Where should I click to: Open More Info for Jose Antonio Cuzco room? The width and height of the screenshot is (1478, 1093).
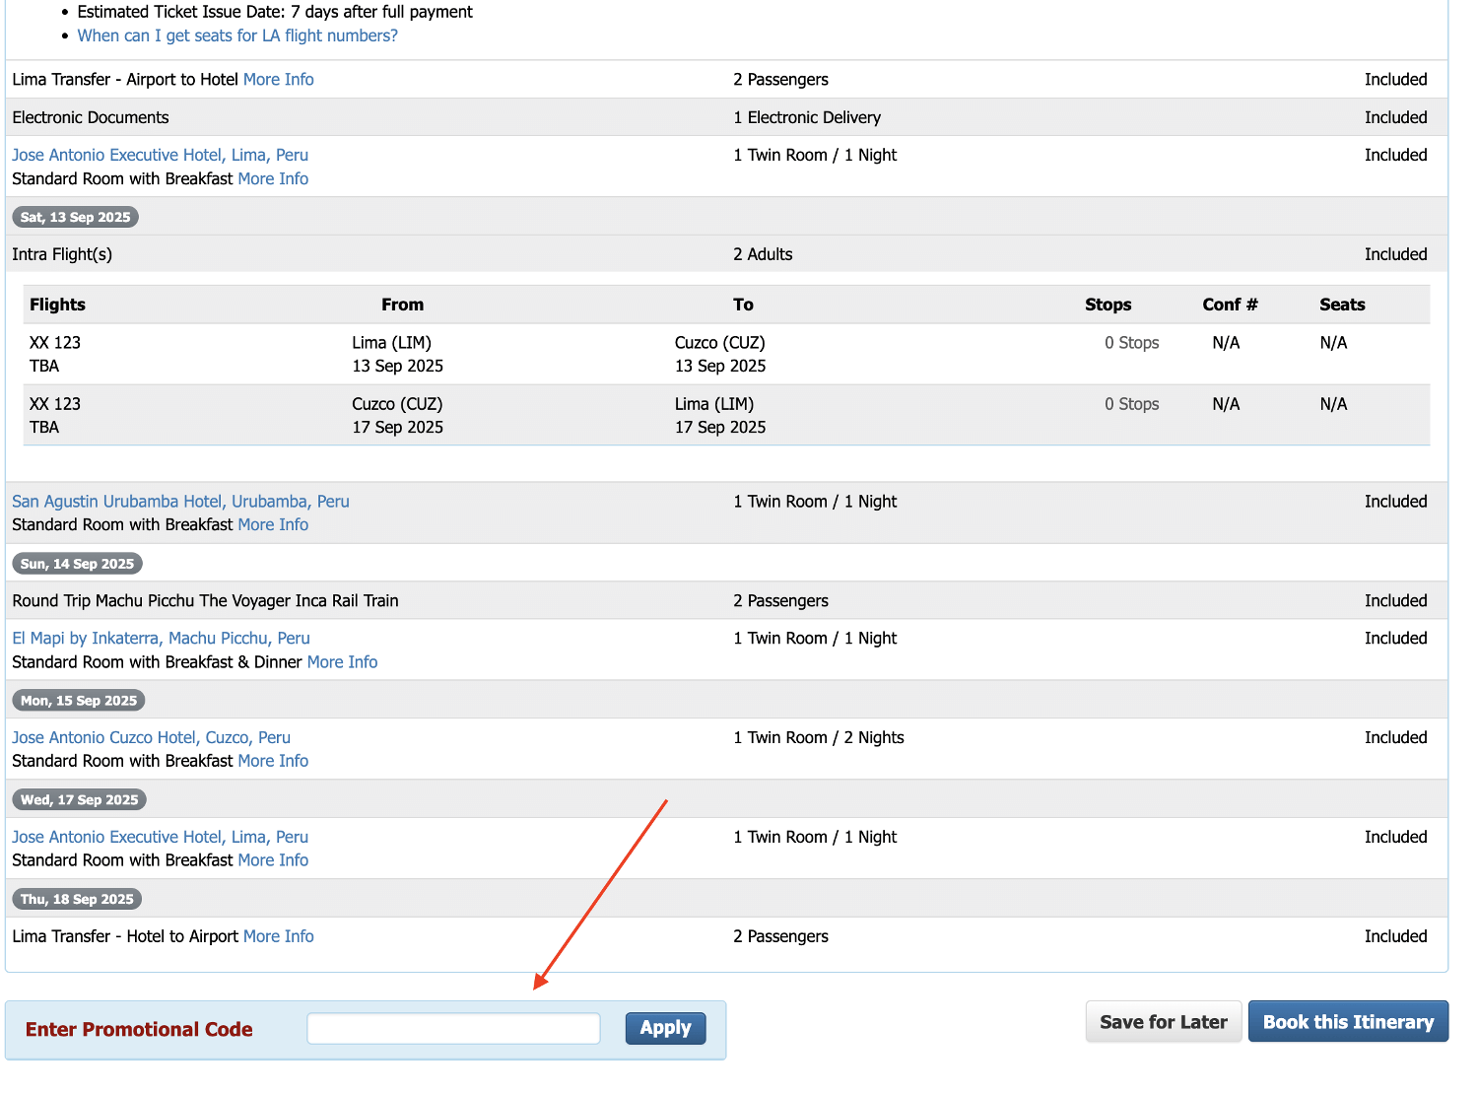pyautogui.click(x=273, y=762)
